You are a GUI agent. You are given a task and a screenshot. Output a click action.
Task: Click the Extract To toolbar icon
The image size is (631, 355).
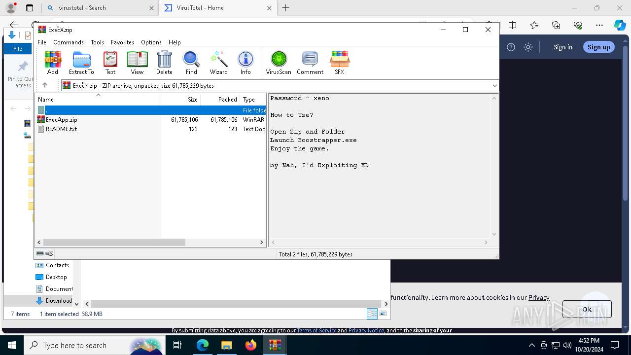(81, 63)
